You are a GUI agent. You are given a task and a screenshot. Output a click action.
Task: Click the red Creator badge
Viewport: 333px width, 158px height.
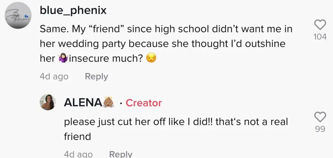point(143,103)
